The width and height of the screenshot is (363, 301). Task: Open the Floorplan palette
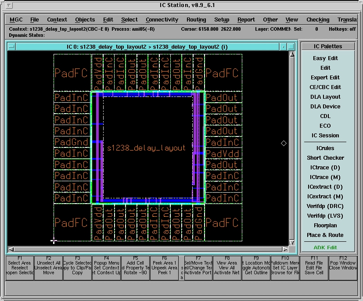pyautogui.click(x=325, y=226)
